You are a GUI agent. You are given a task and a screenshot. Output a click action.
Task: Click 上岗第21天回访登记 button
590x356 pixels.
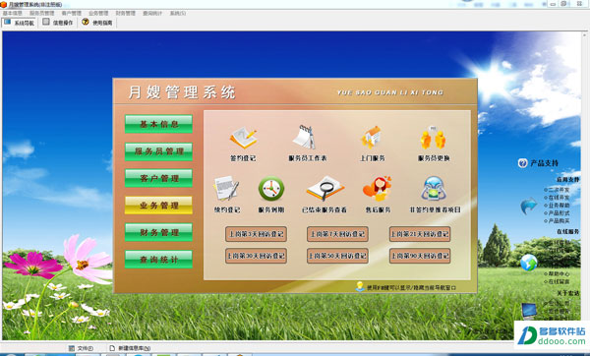point(420,234)
